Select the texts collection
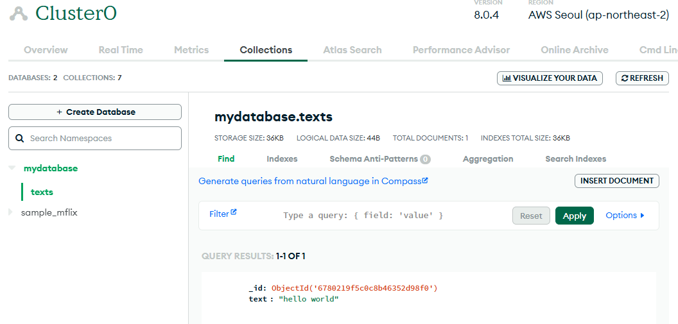678x324 pixels. pos(42,192)
